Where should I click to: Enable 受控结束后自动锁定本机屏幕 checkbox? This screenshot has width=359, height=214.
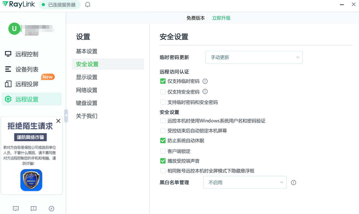[x=163, y=131]
